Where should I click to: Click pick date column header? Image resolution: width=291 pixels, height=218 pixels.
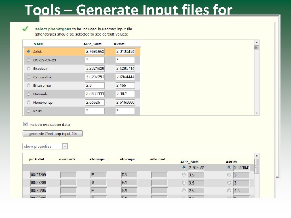[38, 159]
